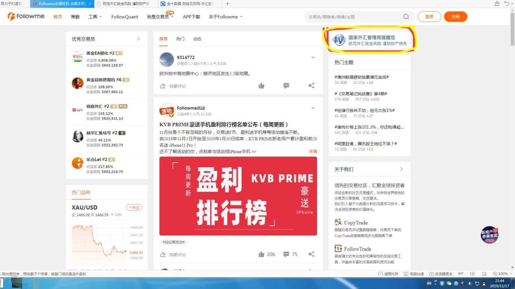Click pencil comment icon under KVB PRIME post

[x=163, y=255]
